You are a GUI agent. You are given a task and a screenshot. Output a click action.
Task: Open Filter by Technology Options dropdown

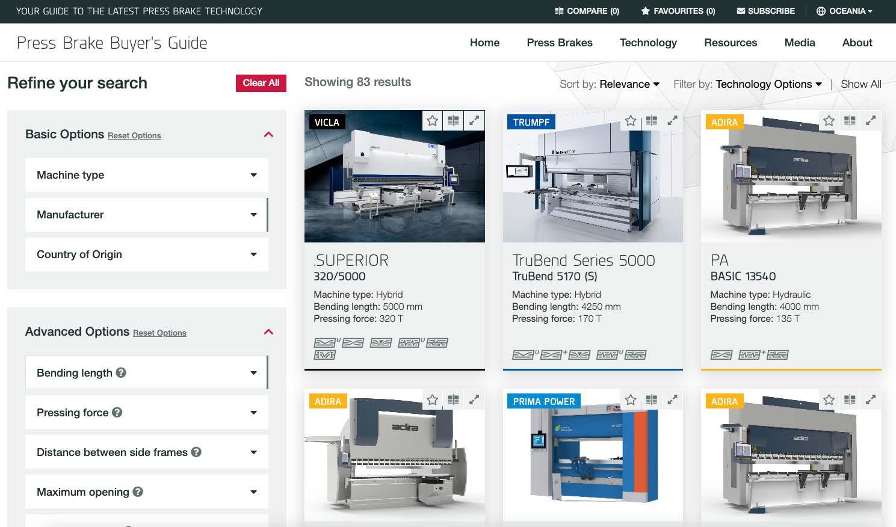(x=769, y=84)
